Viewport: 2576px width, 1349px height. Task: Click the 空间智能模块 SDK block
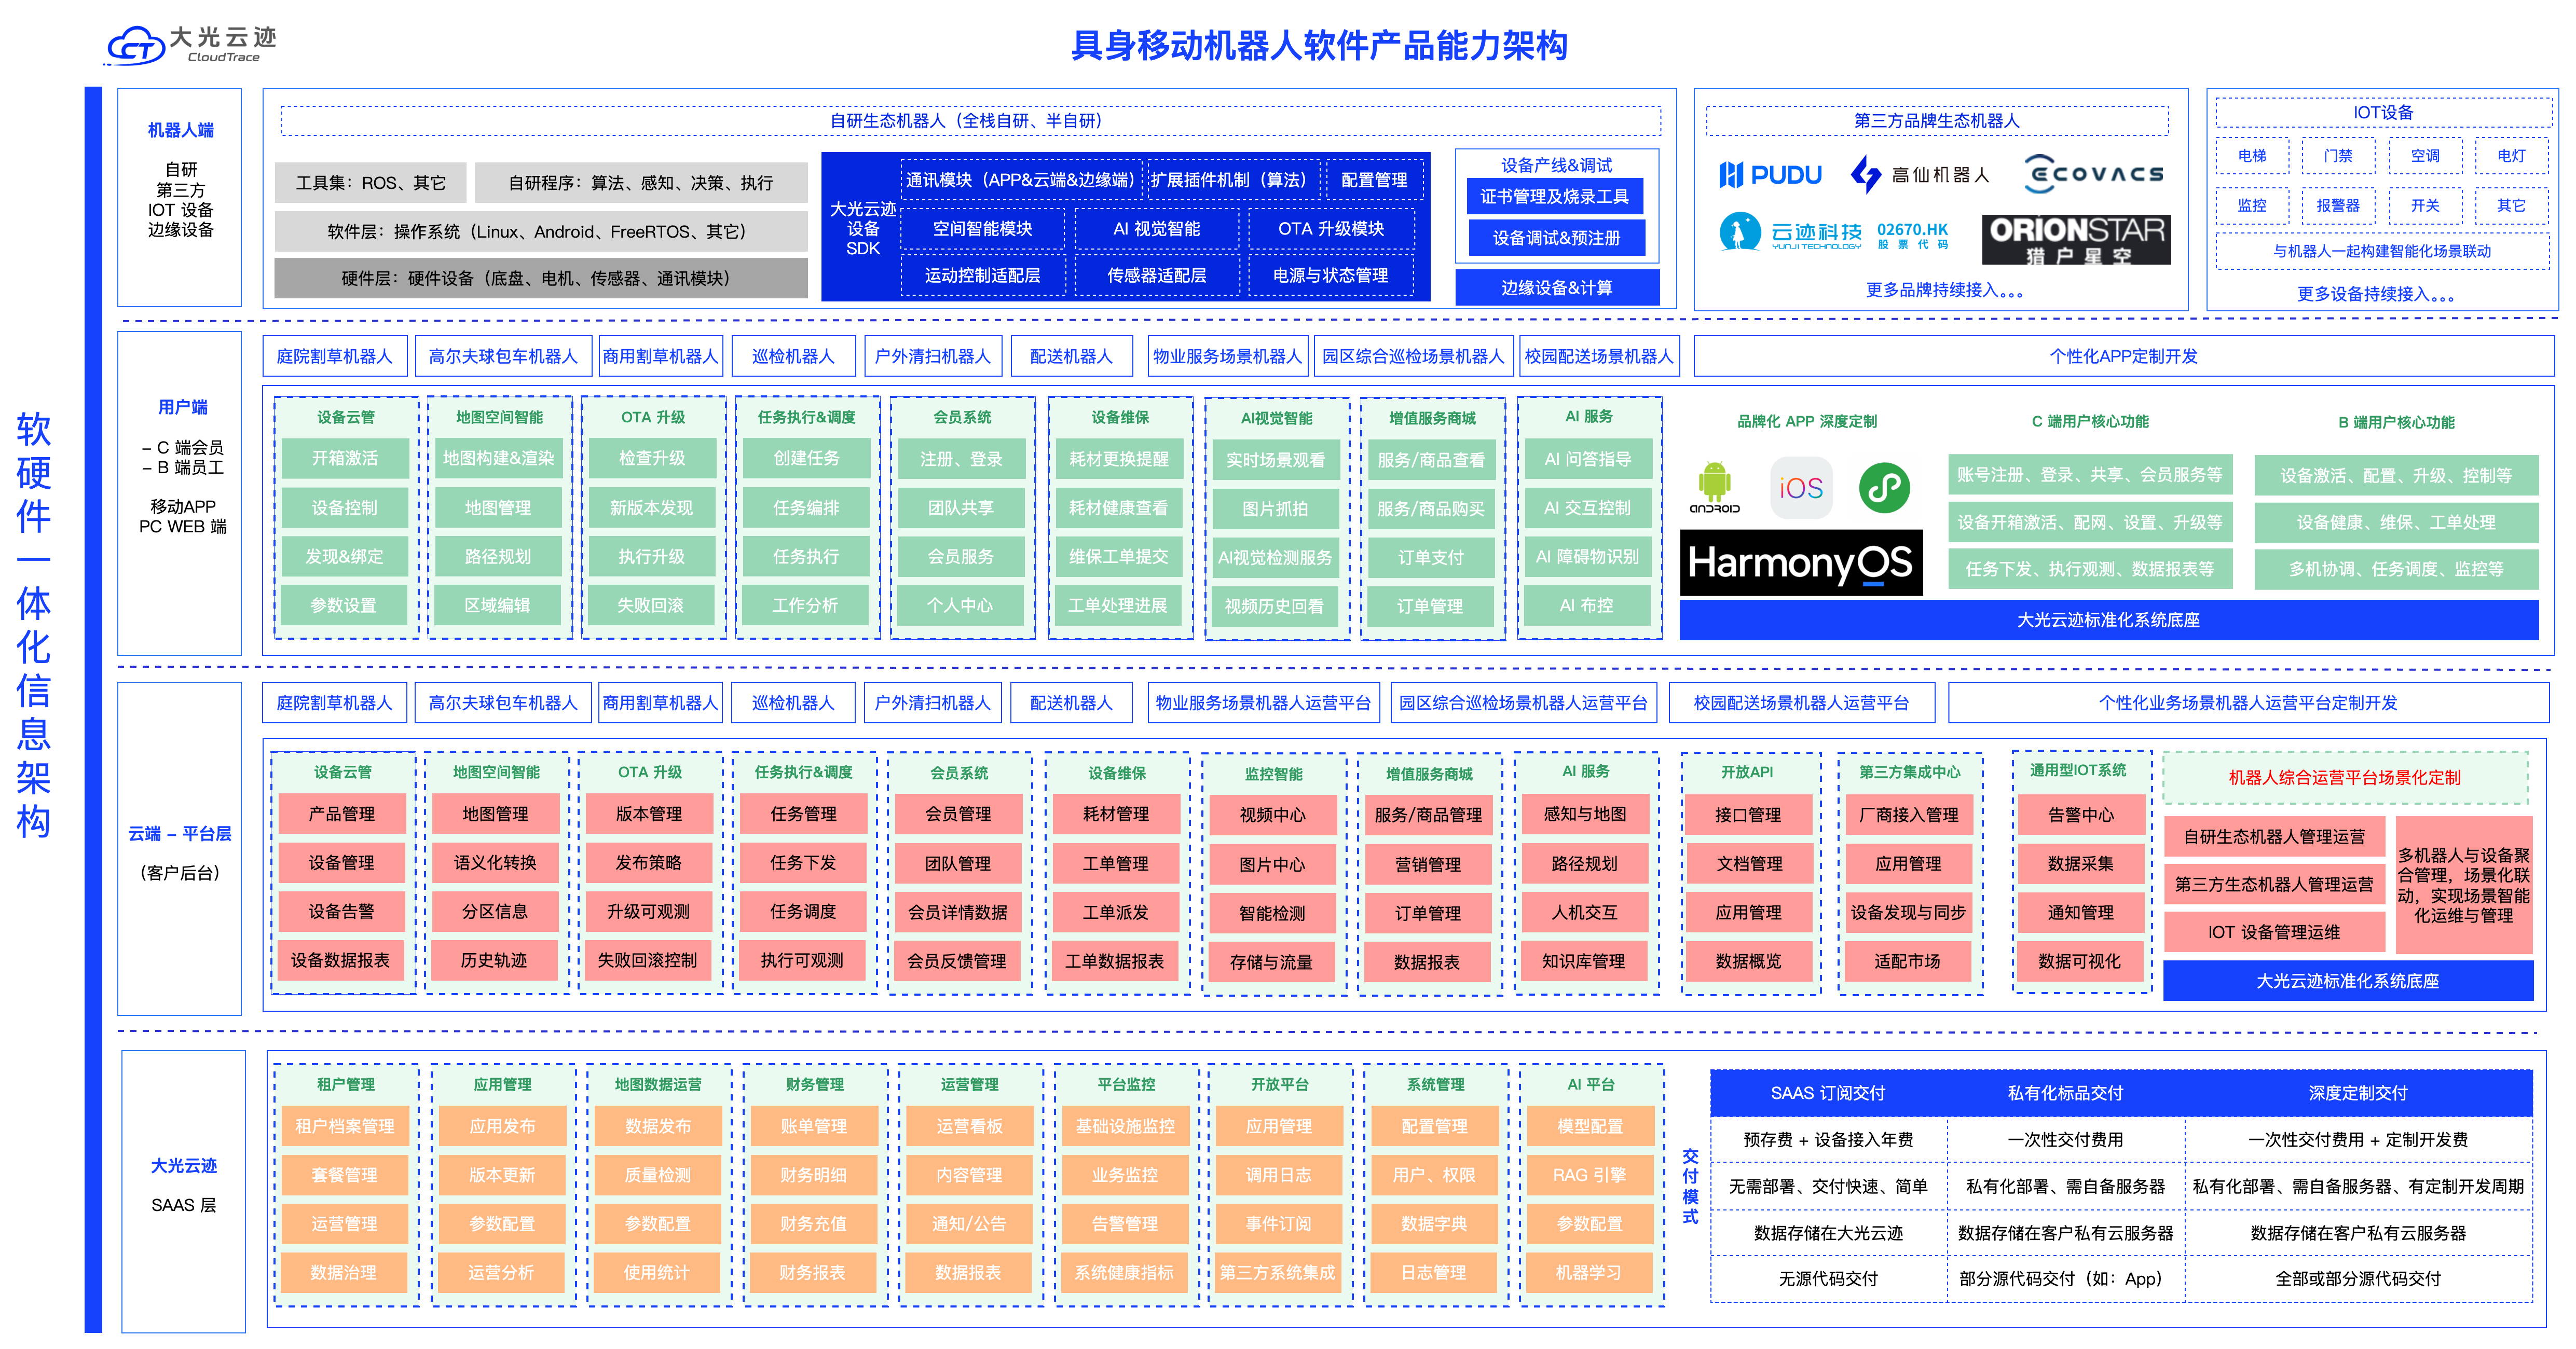(982, 229)
